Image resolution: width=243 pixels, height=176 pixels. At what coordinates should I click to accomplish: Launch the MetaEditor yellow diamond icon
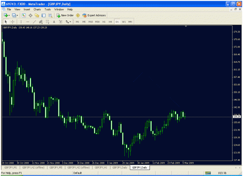[78, 15]
